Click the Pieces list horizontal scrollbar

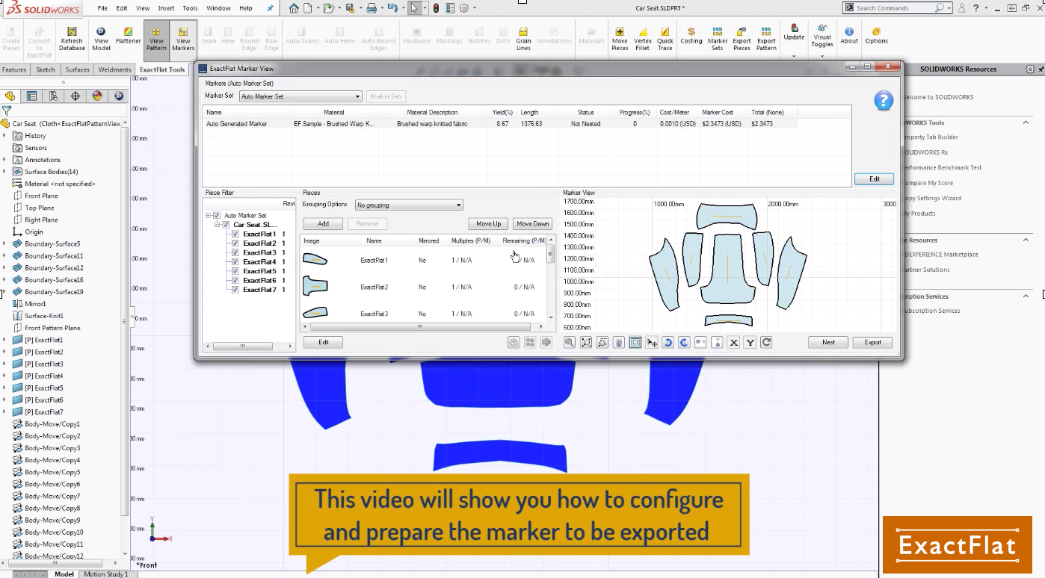(420, 327)
